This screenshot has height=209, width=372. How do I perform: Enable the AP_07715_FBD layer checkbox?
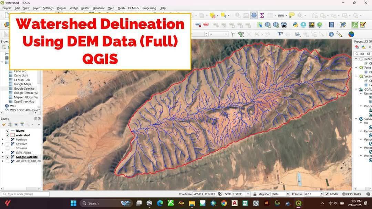[7, 161]
